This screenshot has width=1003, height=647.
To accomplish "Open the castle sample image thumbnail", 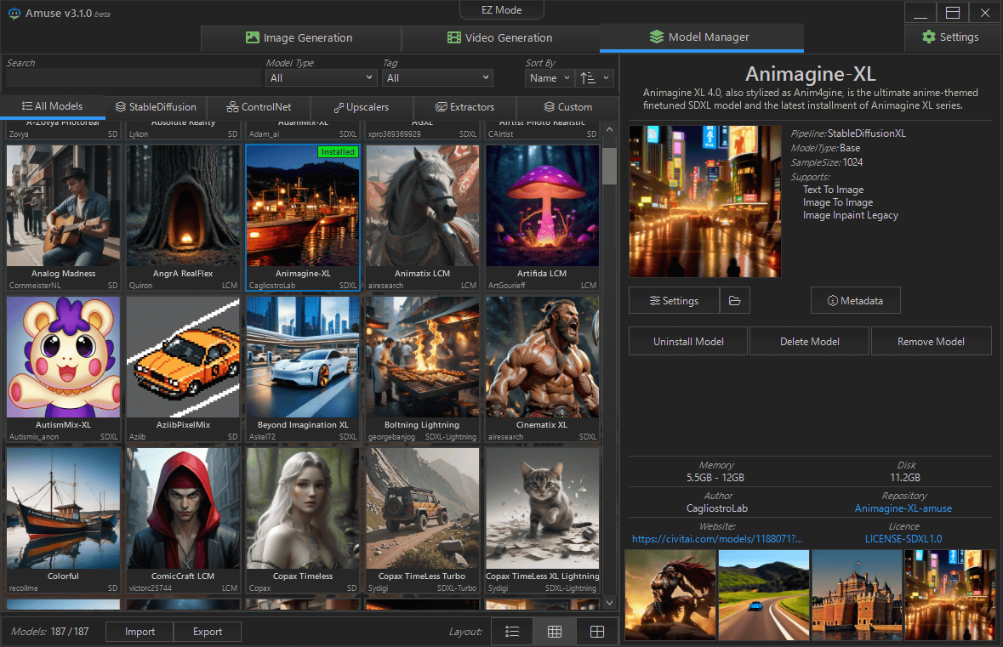I will (857, 595).
